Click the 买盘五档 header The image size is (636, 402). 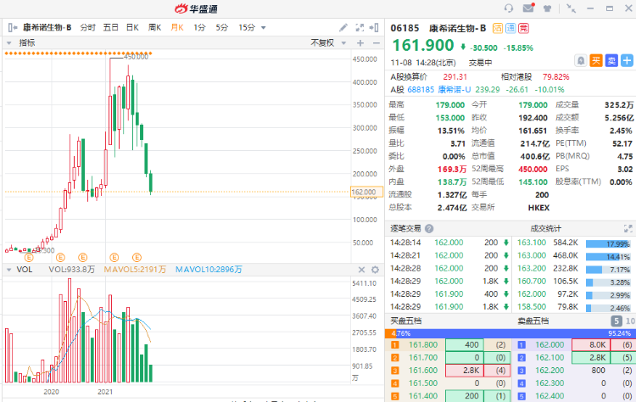tap(406, 321)
